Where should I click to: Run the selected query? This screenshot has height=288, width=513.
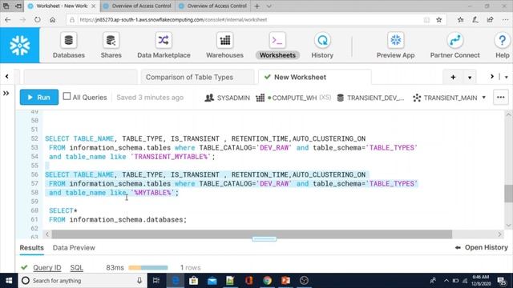click(39, 98)
